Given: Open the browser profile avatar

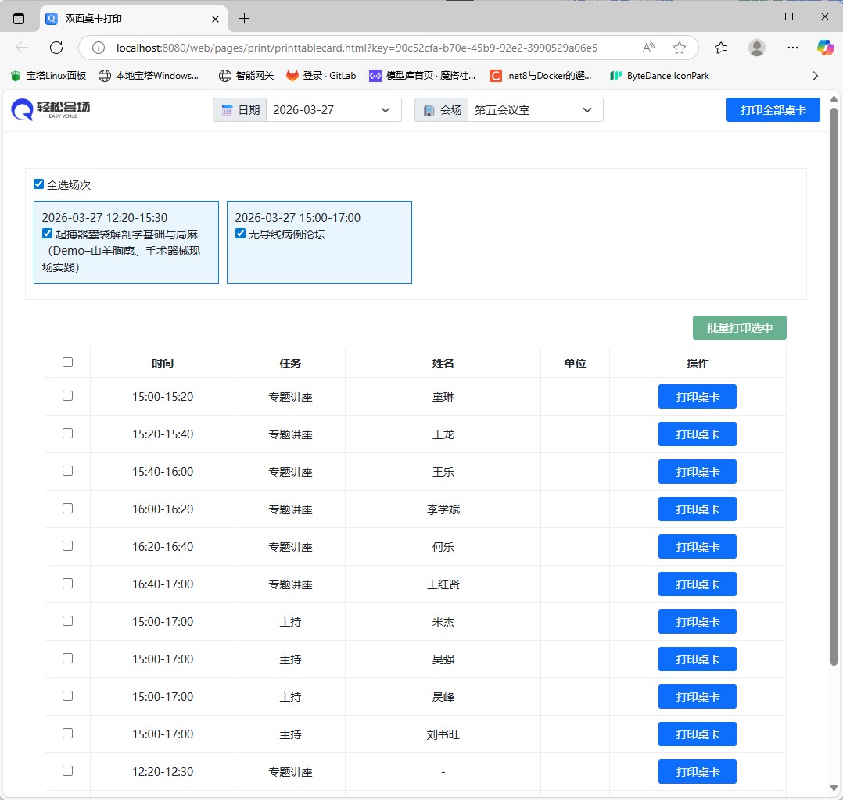Looking at the screenshot, I should pos(757,48).
